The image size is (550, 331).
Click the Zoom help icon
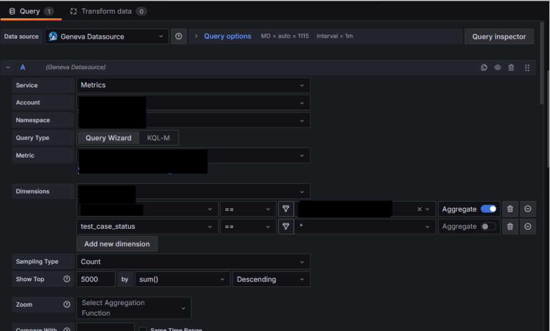click(66, 304)
